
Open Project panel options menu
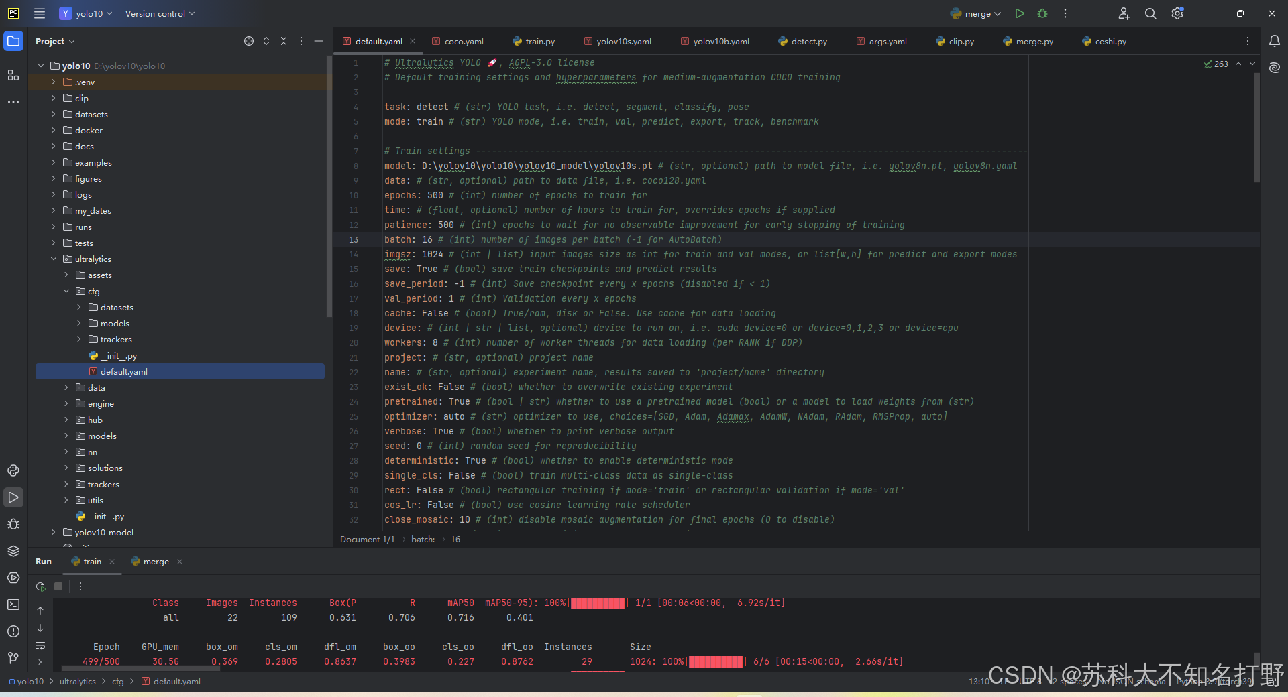[x=301, y=41]
